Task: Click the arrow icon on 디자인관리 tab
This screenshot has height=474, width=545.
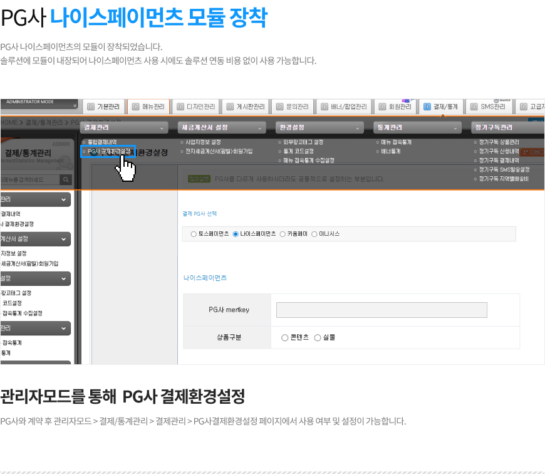Action: 180,107
